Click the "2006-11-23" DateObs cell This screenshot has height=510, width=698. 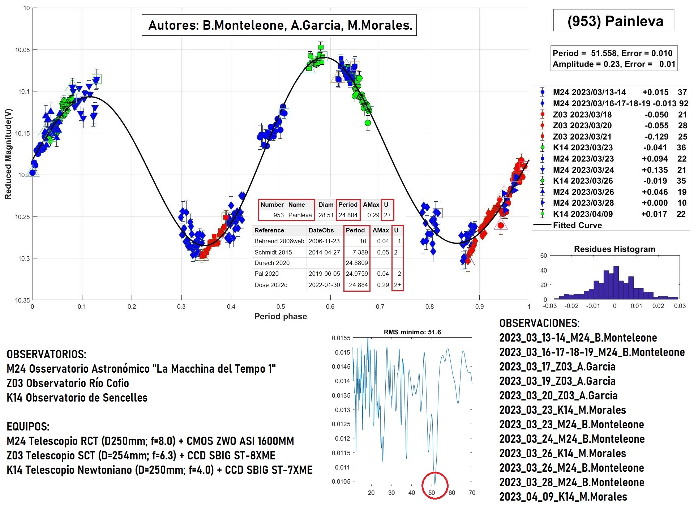324,241
